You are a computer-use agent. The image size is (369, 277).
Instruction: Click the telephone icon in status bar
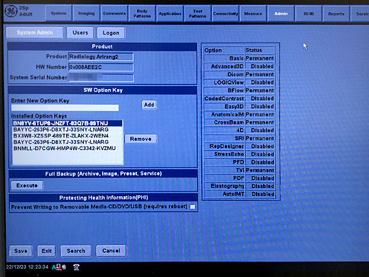76,267
